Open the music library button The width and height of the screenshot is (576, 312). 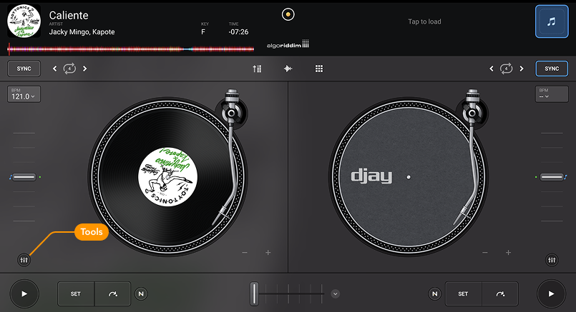tap(551, 22)
